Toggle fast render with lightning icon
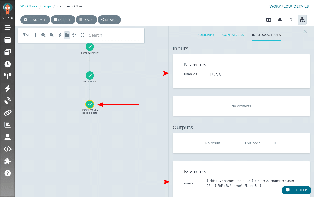 click(x=60, y=35)
